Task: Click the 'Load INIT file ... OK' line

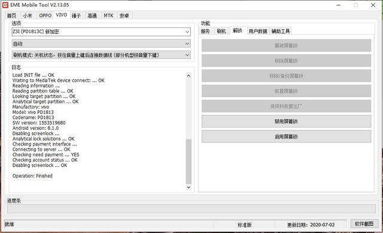Action: [34, 75]
